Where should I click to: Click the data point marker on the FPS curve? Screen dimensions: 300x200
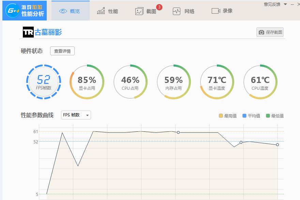(178, 132)
